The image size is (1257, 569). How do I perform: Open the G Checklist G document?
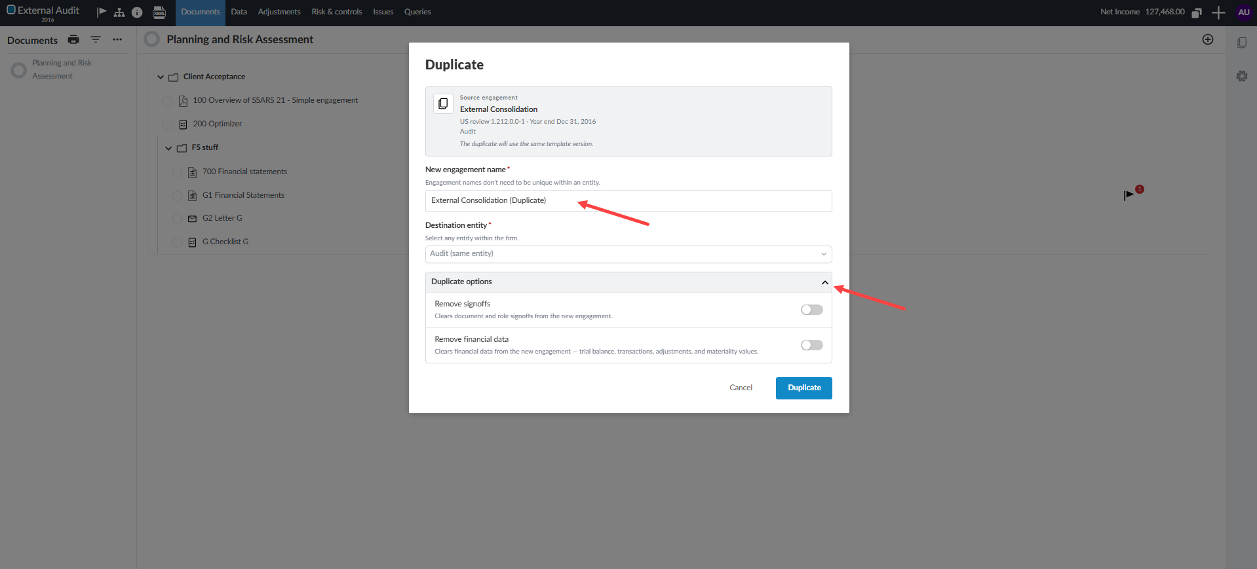225,242
